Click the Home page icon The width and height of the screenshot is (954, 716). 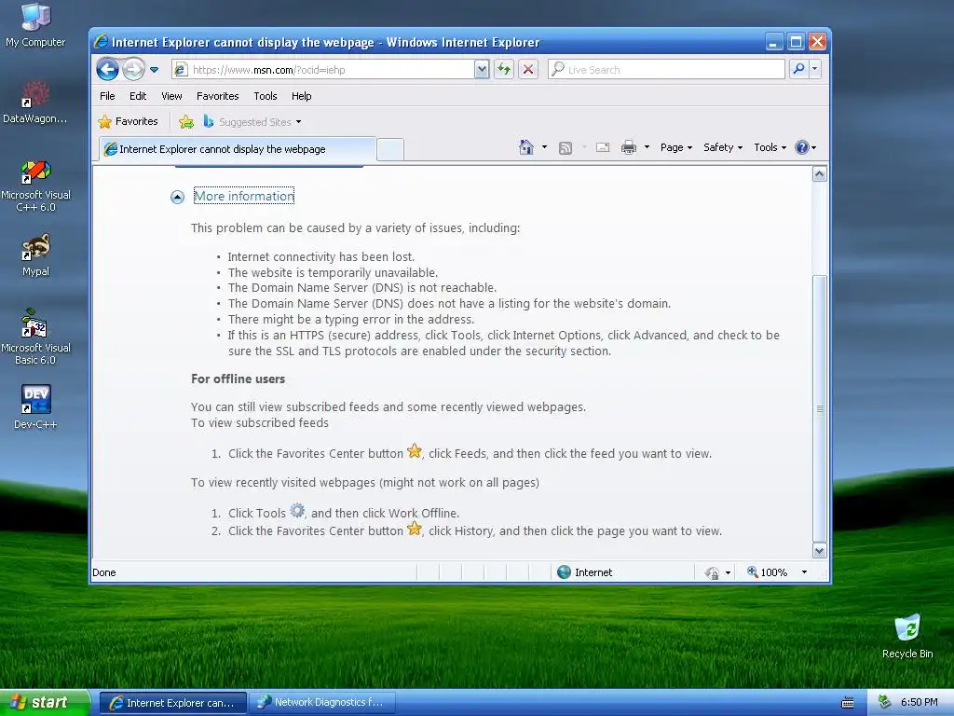tap(526, 147)
